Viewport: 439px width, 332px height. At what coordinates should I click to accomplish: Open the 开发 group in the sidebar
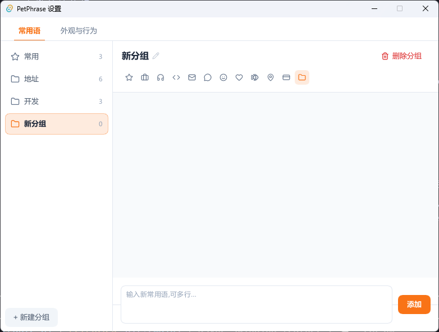pos(57,102)
